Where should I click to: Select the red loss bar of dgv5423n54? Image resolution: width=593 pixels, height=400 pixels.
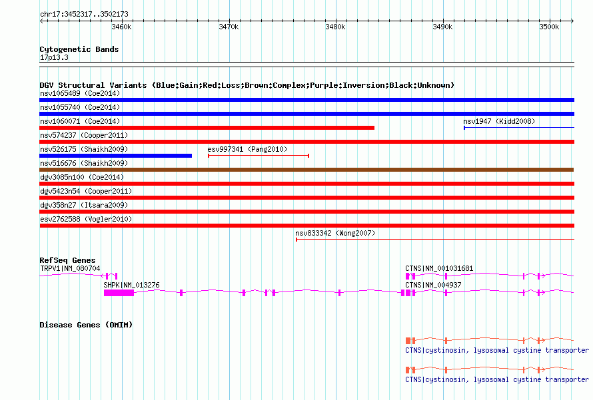click(306, 198)
